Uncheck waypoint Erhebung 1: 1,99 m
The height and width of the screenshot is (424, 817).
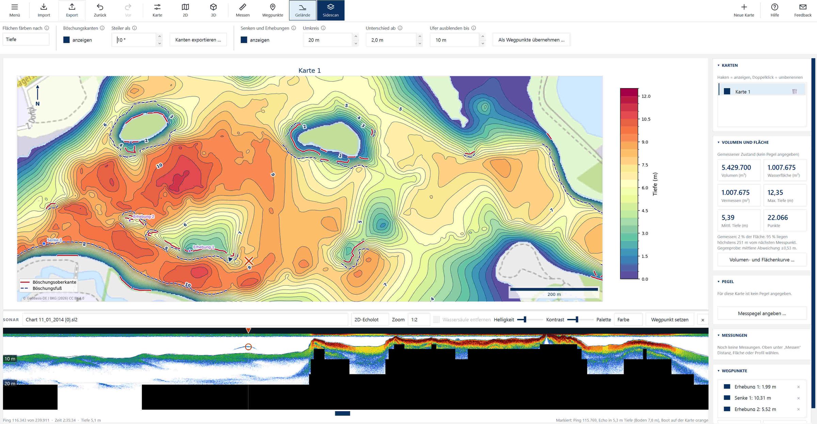[x=727, y=387]
